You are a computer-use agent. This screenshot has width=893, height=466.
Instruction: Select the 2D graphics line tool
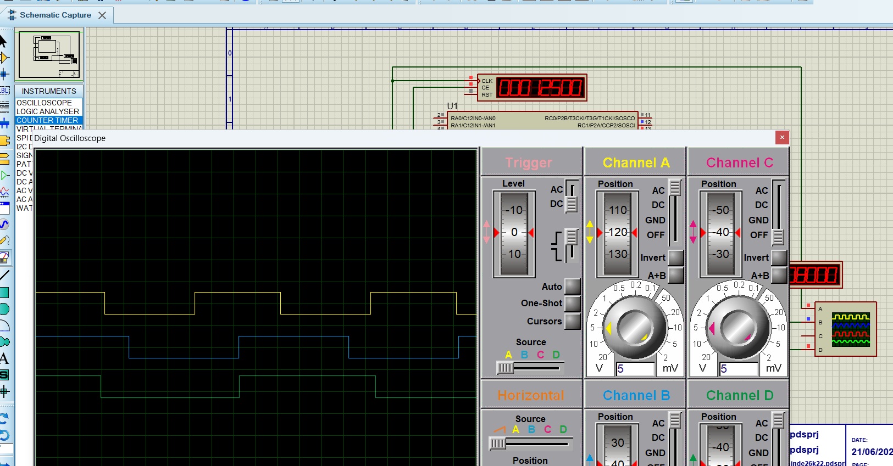4,275
